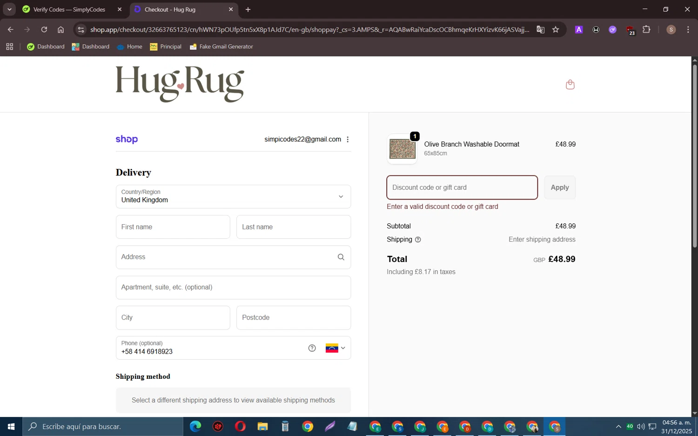Show phone number help question icon
Image resolution: width=698 pixels, height=436 pixels.
point(312,348)
